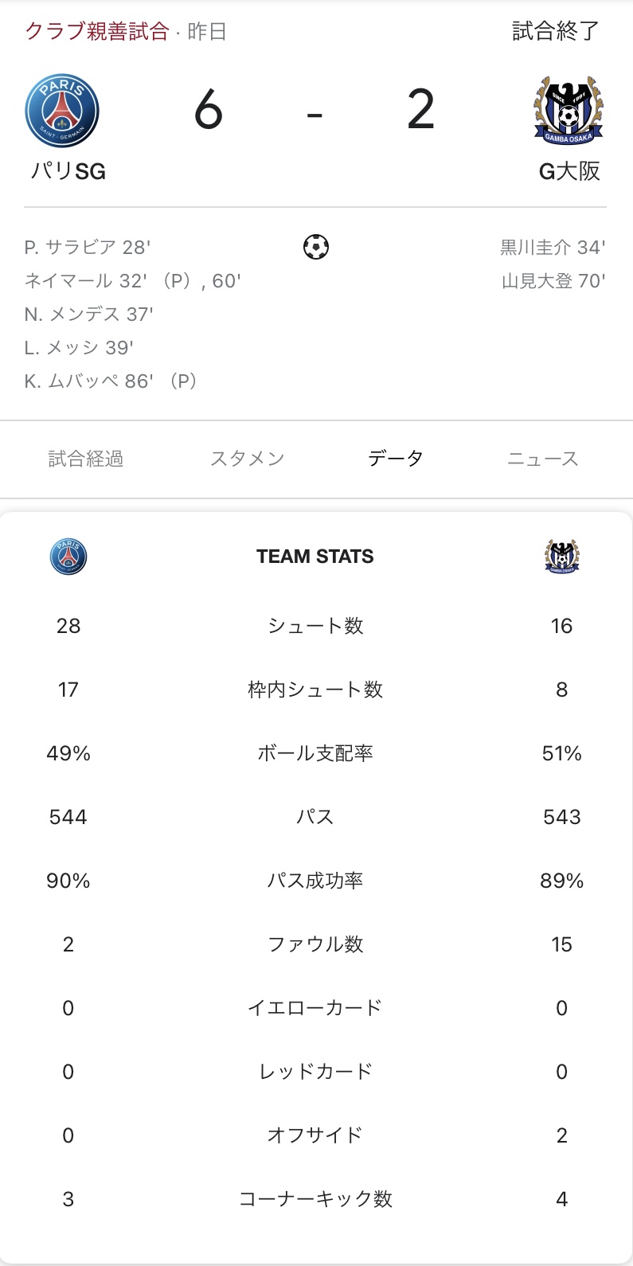Click small Gamba Osaka logo in stats
The width and height of the screenshot is (633, 1266).
pos(562,557)
